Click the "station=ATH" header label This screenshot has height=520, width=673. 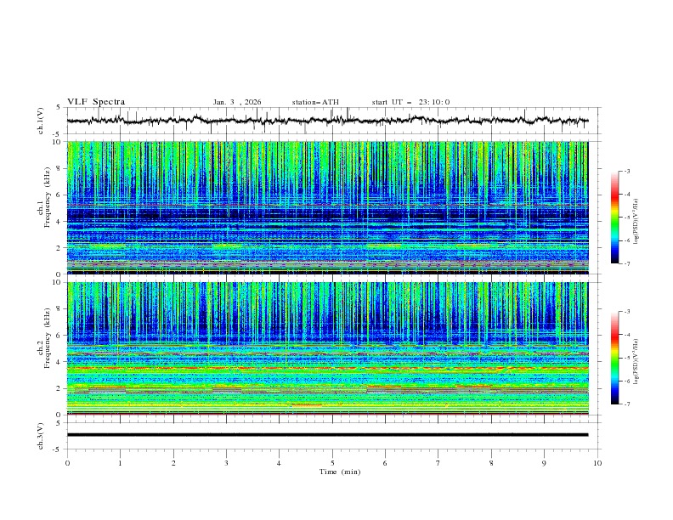(x=315, y=102)
